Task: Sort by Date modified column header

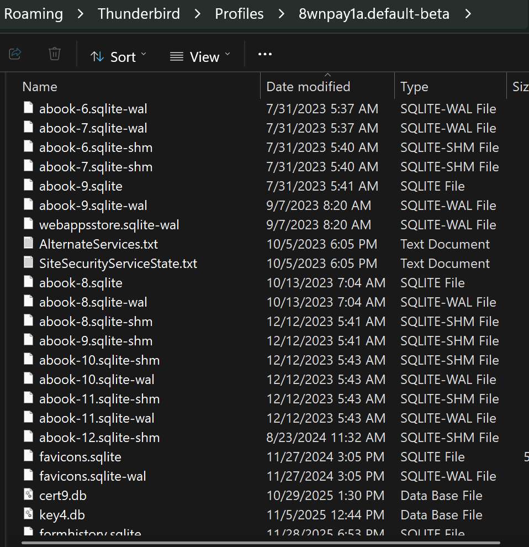Action: click(308, 87)
